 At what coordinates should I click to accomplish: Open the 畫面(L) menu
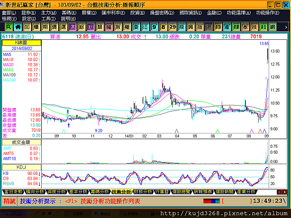pos(9,13)
